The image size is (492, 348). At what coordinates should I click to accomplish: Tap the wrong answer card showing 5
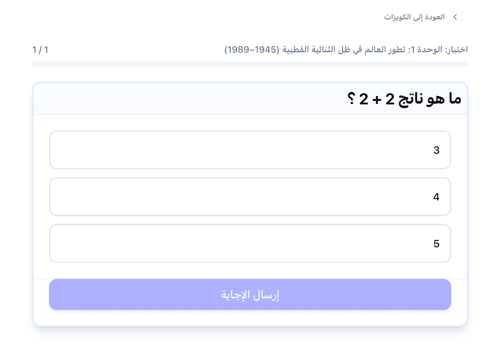pyautogui.click(x=250, y=243)
